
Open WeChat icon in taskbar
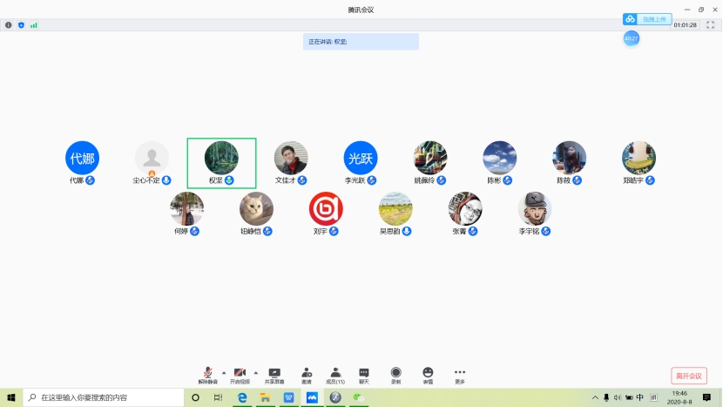pyautogui.click(x=358, y=397)
